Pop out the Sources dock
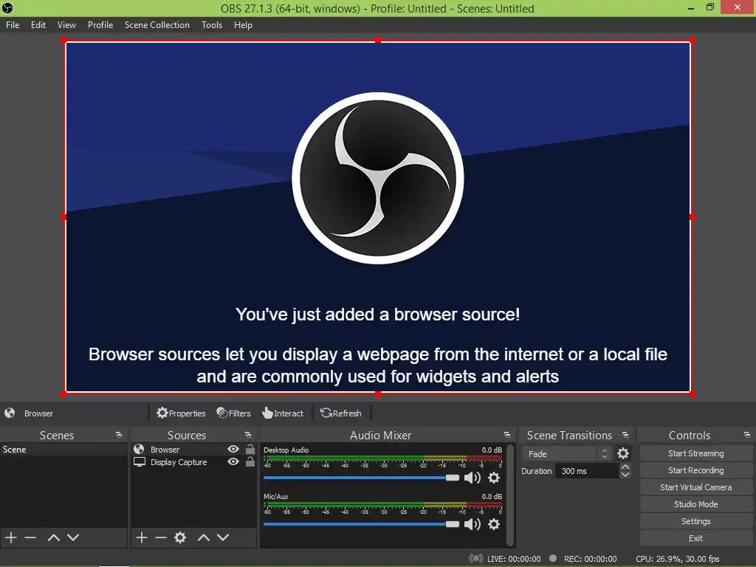Viewport: 756px width, 567px height. tap(248, 435)
